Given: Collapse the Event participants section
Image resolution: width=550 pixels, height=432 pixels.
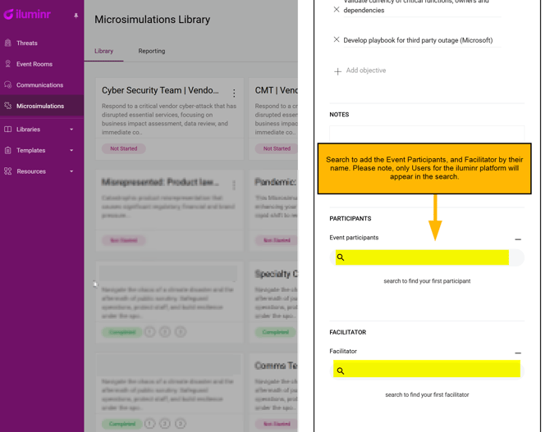Looking at the screenshot, I should tap(518, 239).
